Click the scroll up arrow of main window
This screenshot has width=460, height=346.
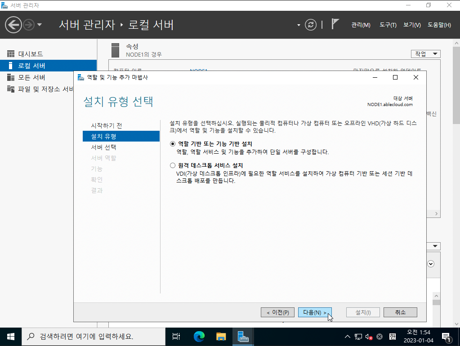tap(456, 43)
